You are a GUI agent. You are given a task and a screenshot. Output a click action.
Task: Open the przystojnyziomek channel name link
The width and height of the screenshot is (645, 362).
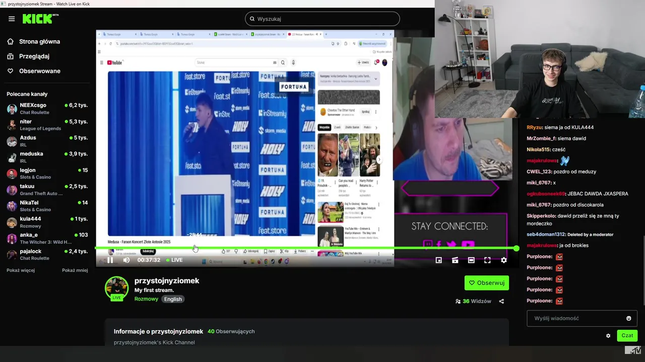(x=167, y=281)
